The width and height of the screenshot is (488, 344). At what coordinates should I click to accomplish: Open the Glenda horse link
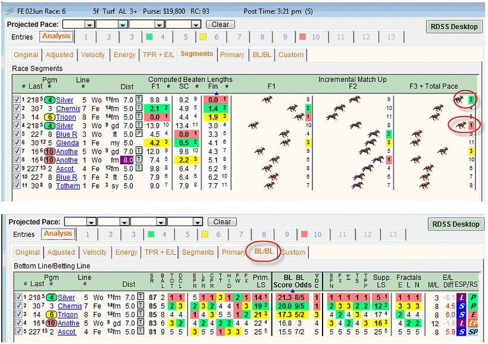pyautogui.click(x=67, y=143)
